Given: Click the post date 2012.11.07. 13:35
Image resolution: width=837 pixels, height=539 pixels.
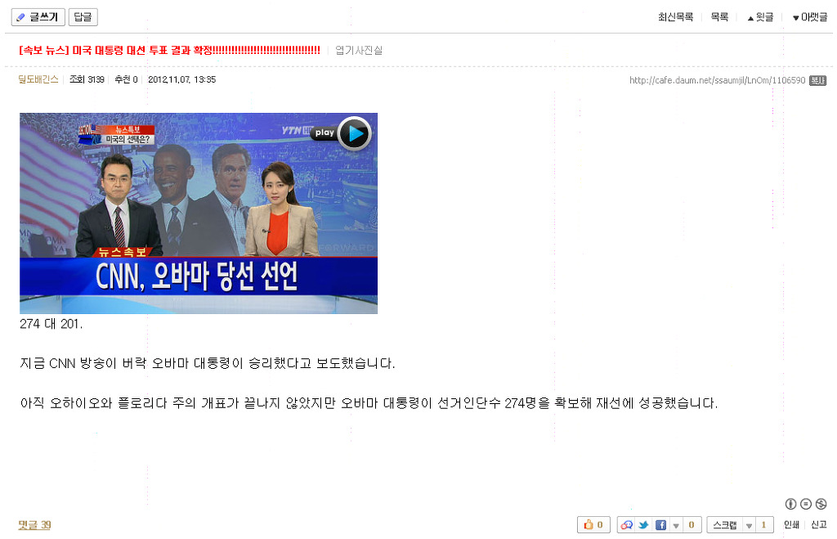Looking at the screenshot, I should [x=181, y=79].
